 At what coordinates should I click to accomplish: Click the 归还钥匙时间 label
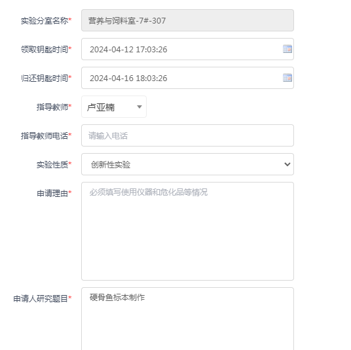[x=46, y=78]
